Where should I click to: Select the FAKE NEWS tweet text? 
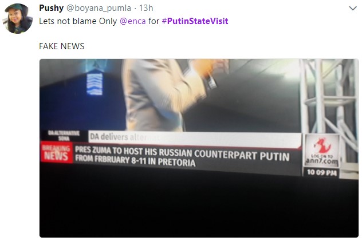62,46
